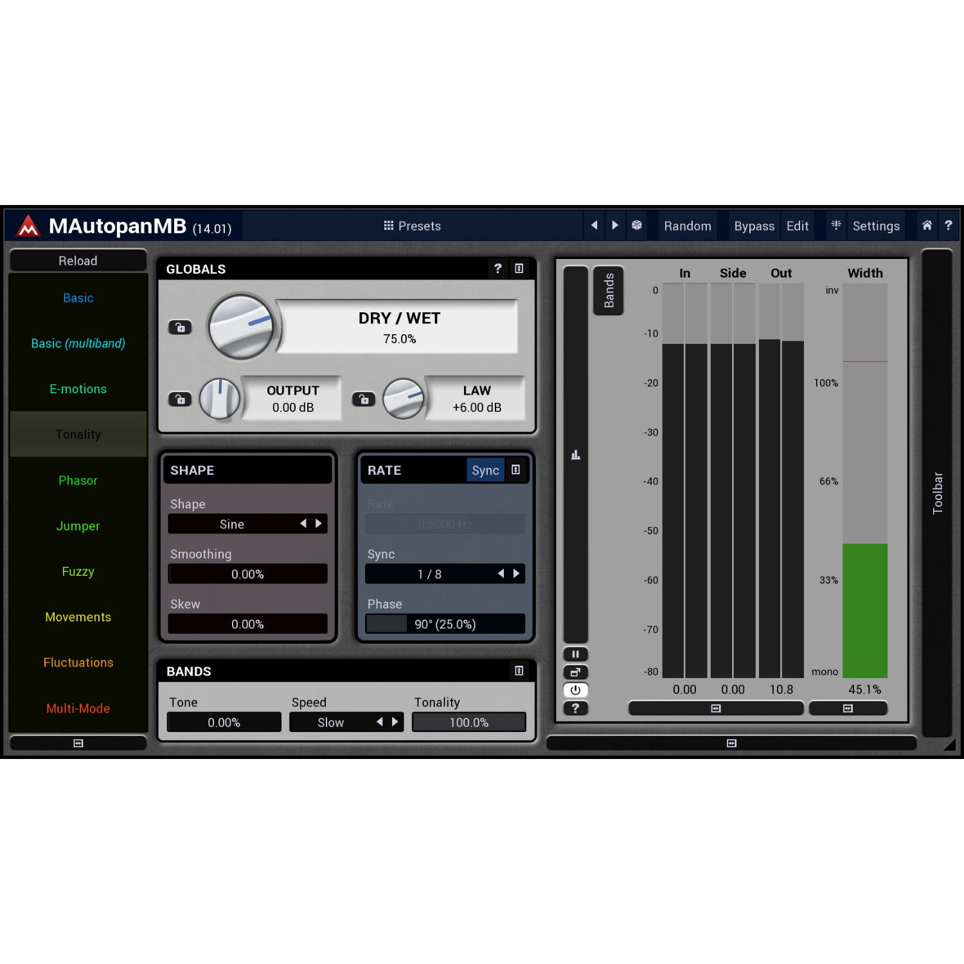Click the previous arrow on Sync selector
This screenshot has height=964, width=964.
501,574
